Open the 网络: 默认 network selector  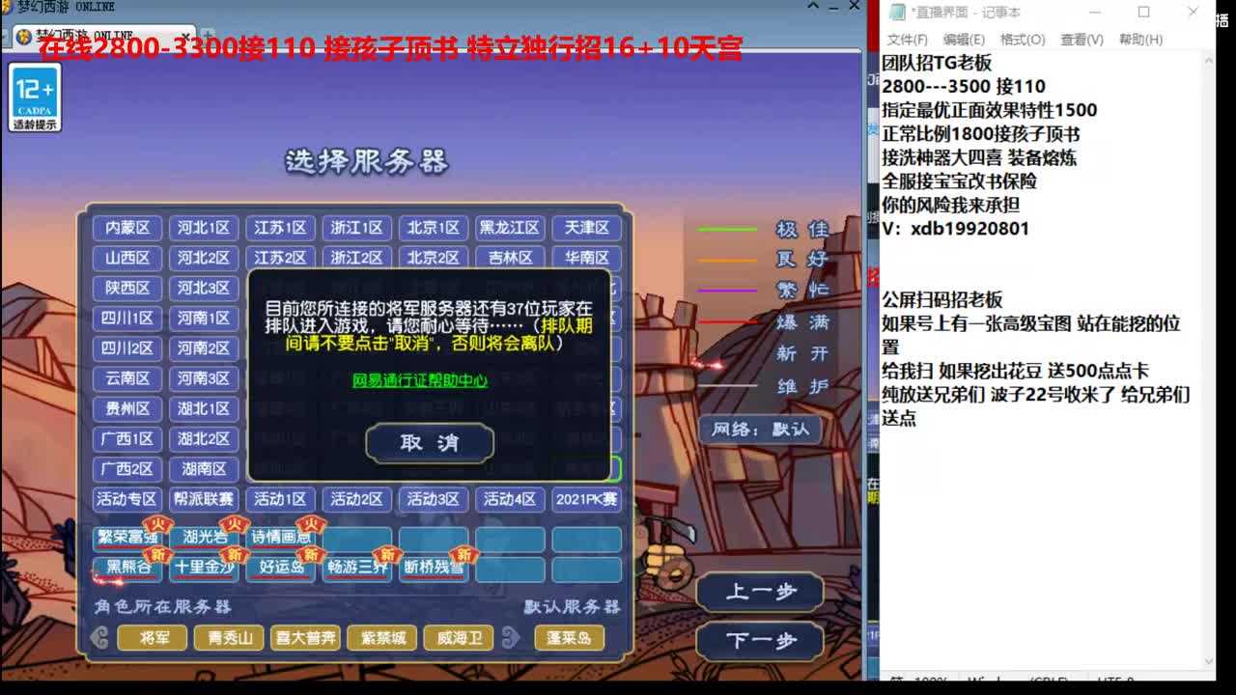pyautogui.click(x=760, y=429)
